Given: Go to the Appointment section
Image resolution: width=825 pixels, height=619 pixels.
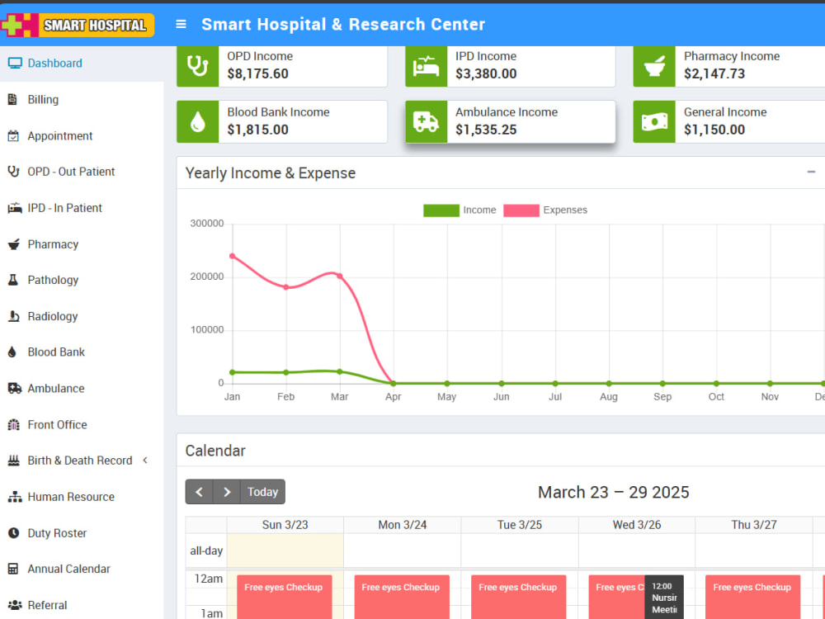Looking at the screenshot, I should tap(82, 136).
